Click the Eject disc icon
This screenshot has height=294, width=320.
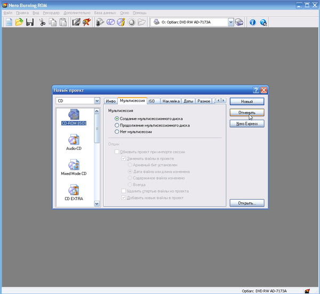(x=131, y=22)
